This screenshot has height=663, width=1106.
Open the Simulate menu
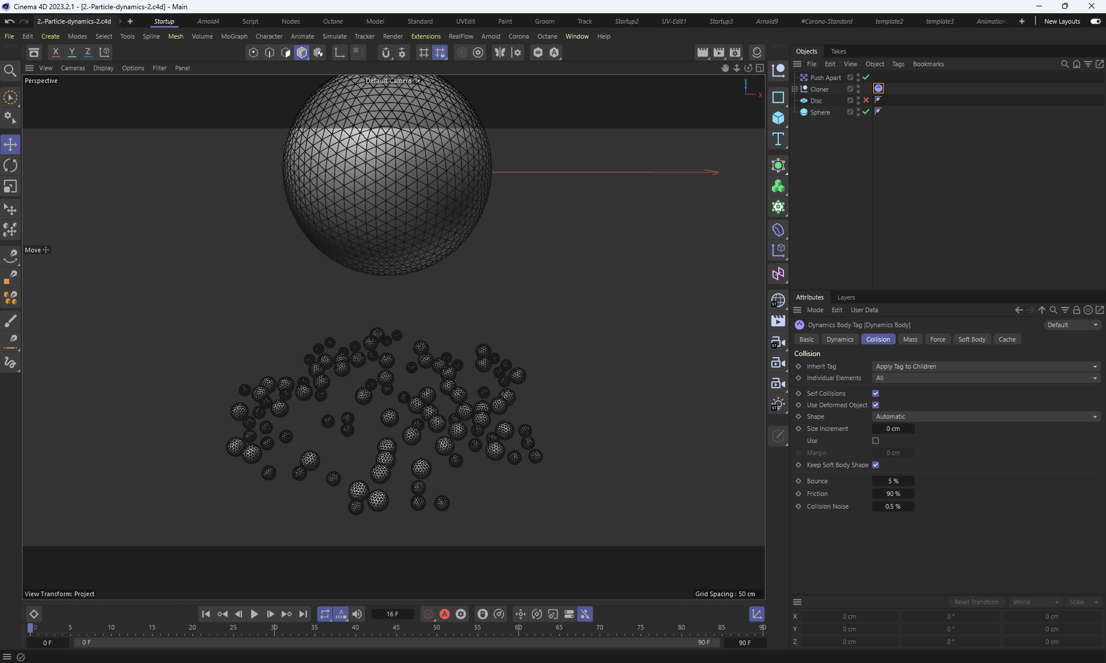click(x=334, y=36)
